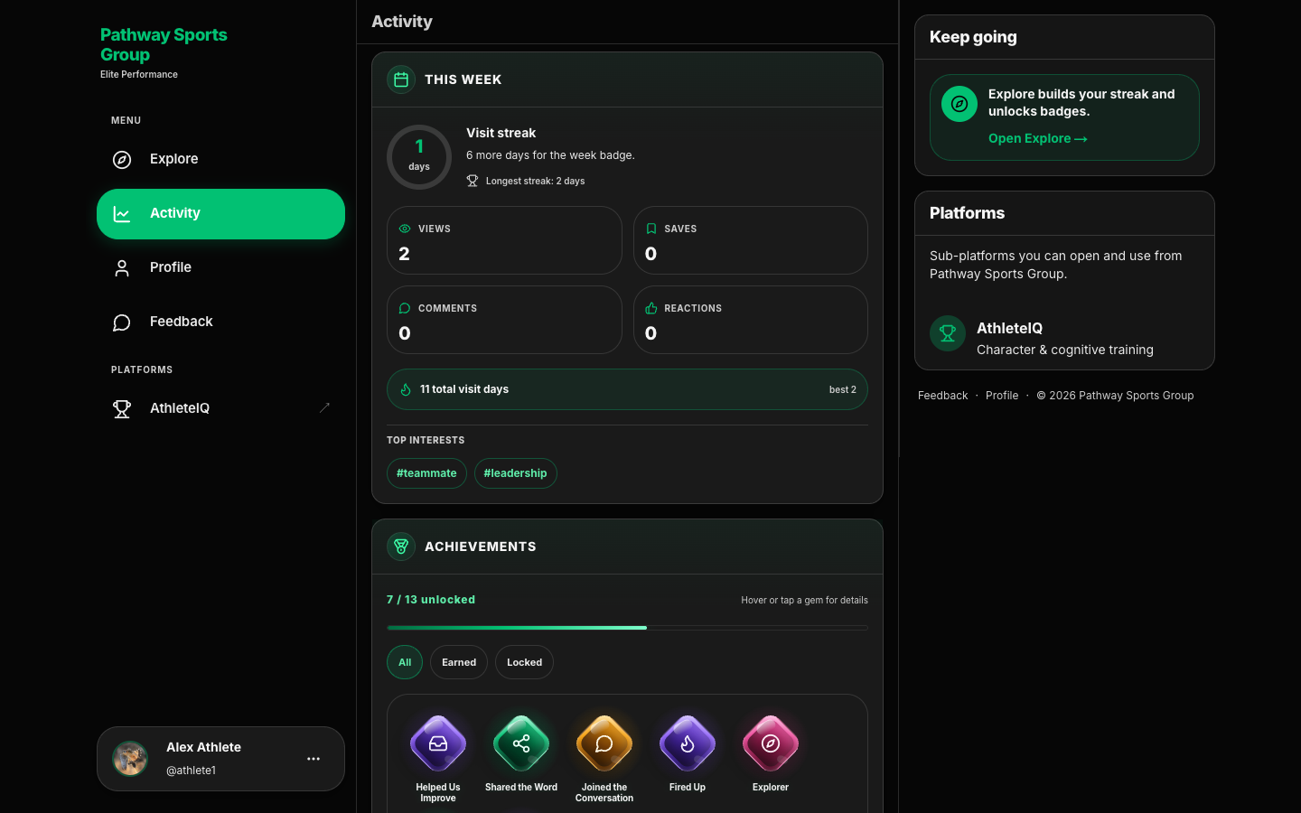The image size is (1301, 813).
Task: Filter achievements by Locked
Action: pyautogui.click(x=524, y=662)
